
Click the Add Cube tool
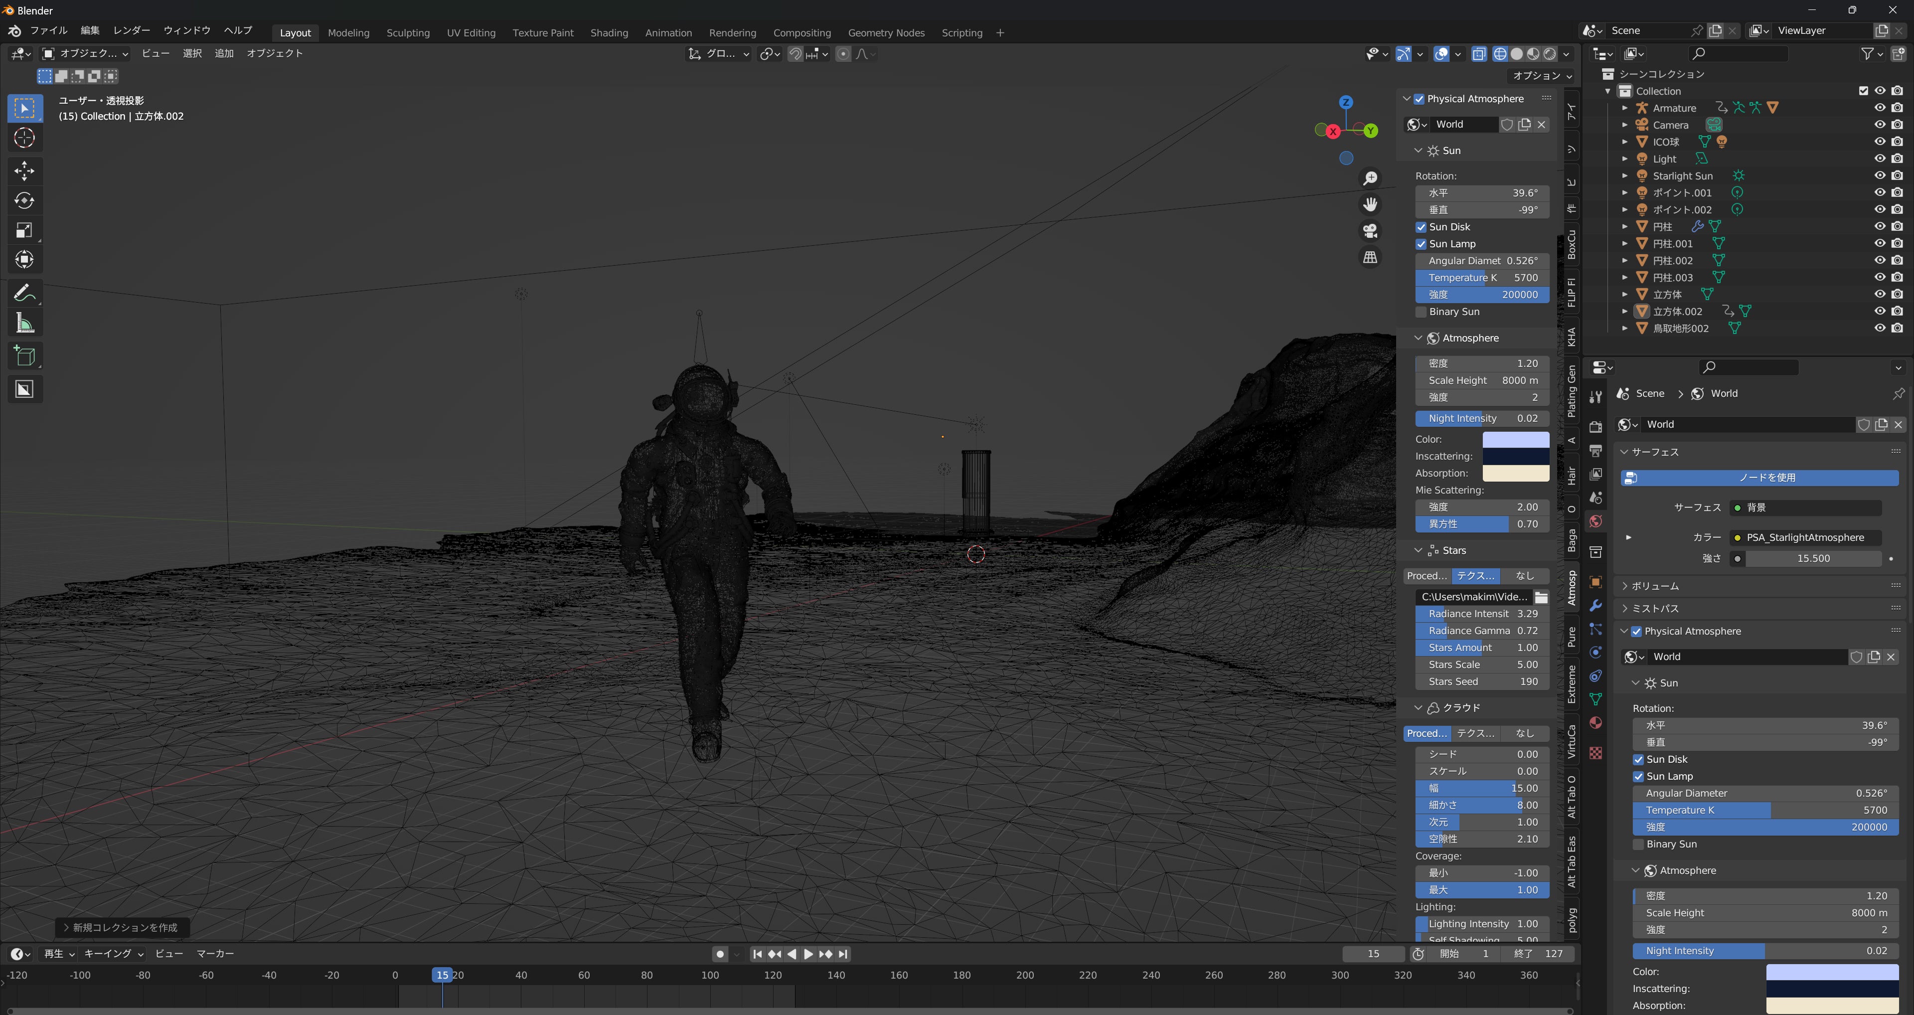click(24, 356)
